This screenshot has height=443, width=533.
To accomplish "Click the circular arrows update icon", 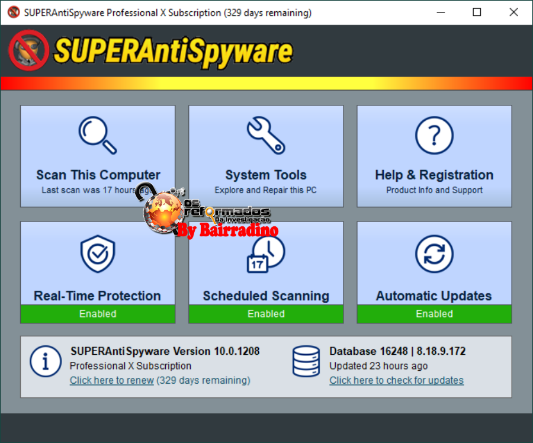I will coord(434,253).
